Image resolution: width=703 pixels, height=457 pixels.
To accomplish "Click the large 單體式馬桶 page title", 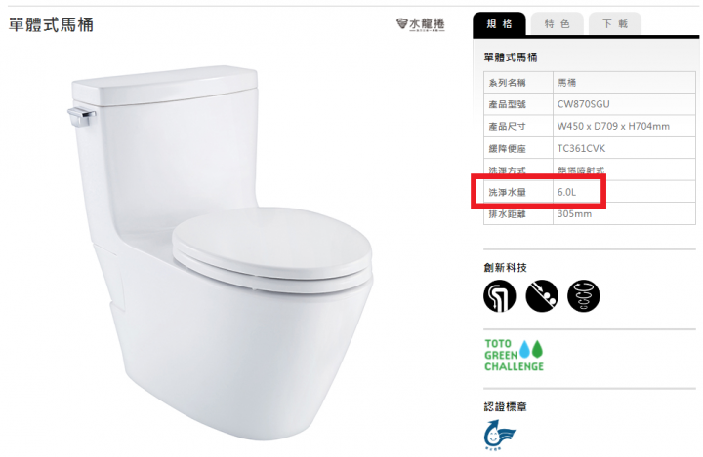I will pos(51,24).
